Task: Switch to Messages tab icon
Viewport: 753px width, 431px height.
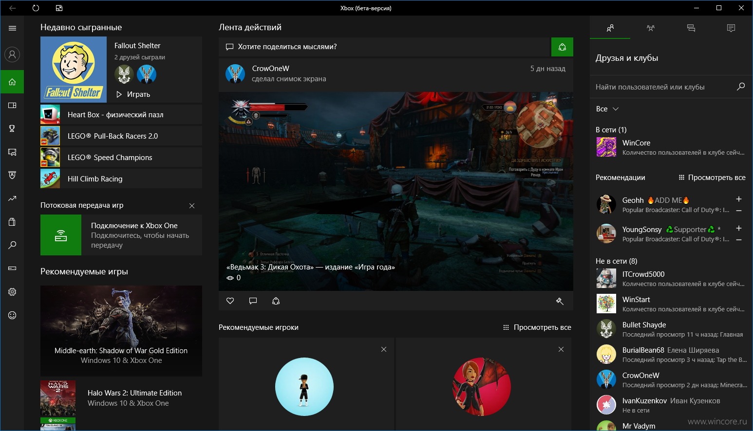Action: click(691, 28)
